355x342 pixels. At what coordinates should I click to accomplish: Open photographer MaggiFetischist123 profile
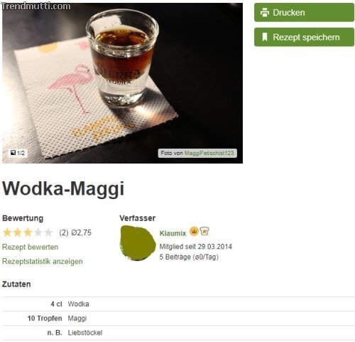[x=209, y=153]
